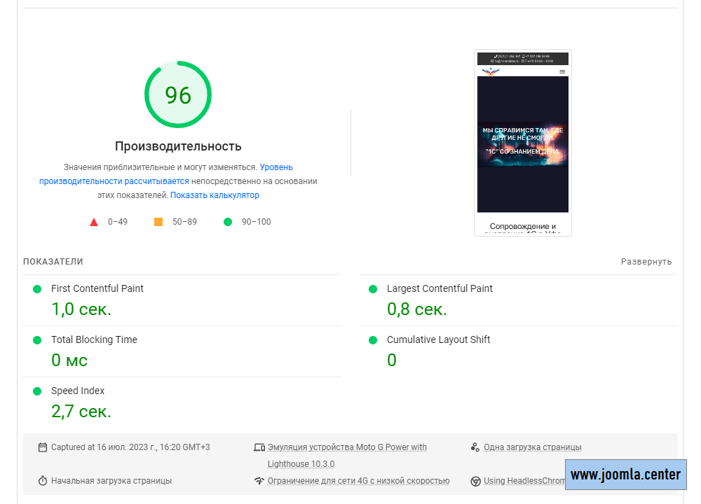Click the Chrome icon beside Using HeadlessChrome
701x504 pixels.
point(475,481)
